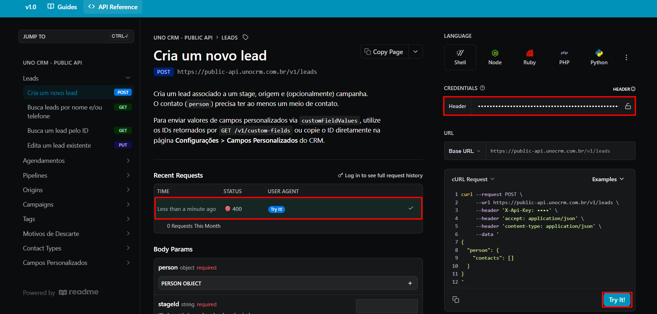
Task: Open more languages three-dot menu
Action: click(x=626, y=58)
